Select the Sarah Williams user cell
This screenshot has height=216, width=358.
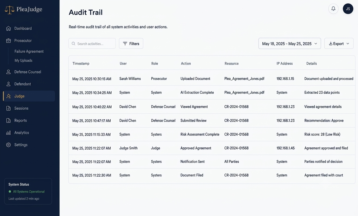[130, 79]
